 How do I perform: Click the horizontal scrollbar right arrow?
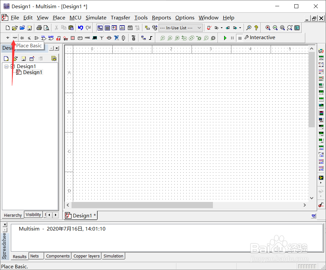305,205
